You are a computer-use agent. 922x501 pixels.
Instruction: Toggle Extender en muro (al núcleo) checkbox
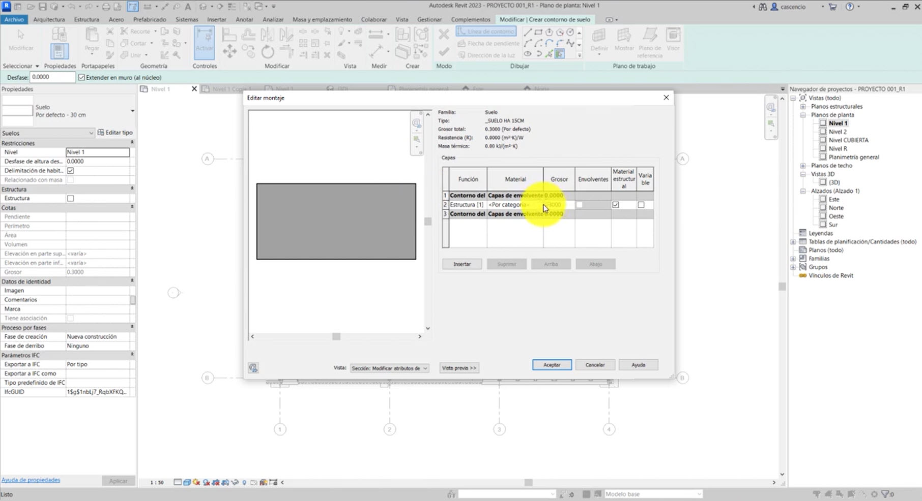click(81, 77)
